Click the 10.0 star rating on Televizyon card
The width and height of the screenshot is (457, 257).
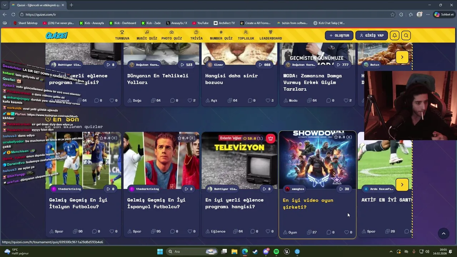253,138
